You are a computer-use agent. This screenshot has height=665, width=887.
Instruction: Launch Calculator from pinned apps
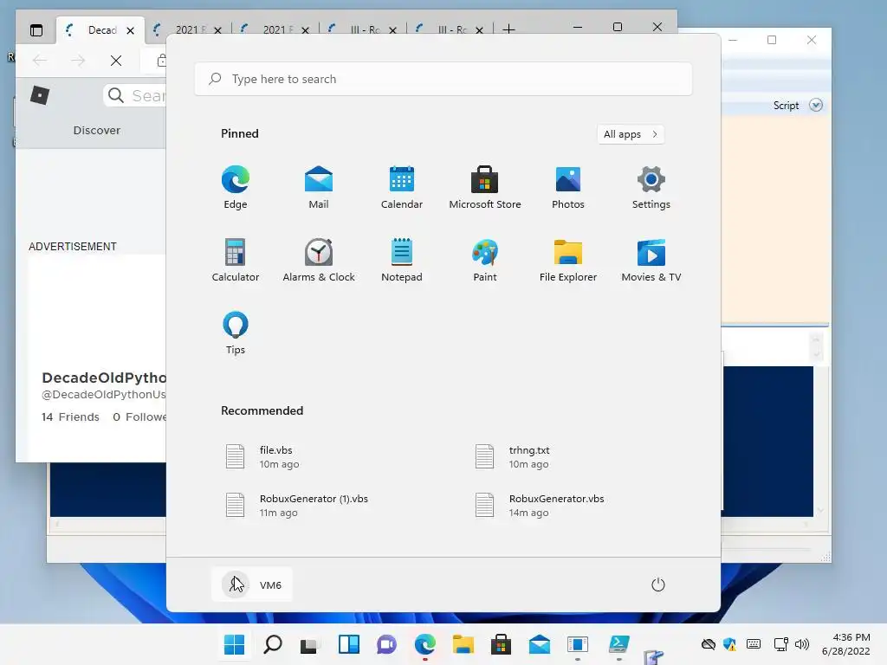pyautogui.click(x=236, y=260)
